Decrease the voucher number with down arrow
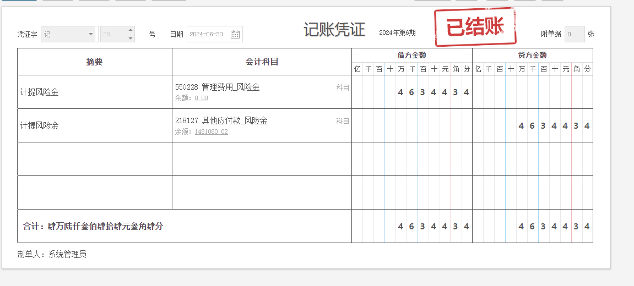The image size is (634, 286). tap(131, 38)
